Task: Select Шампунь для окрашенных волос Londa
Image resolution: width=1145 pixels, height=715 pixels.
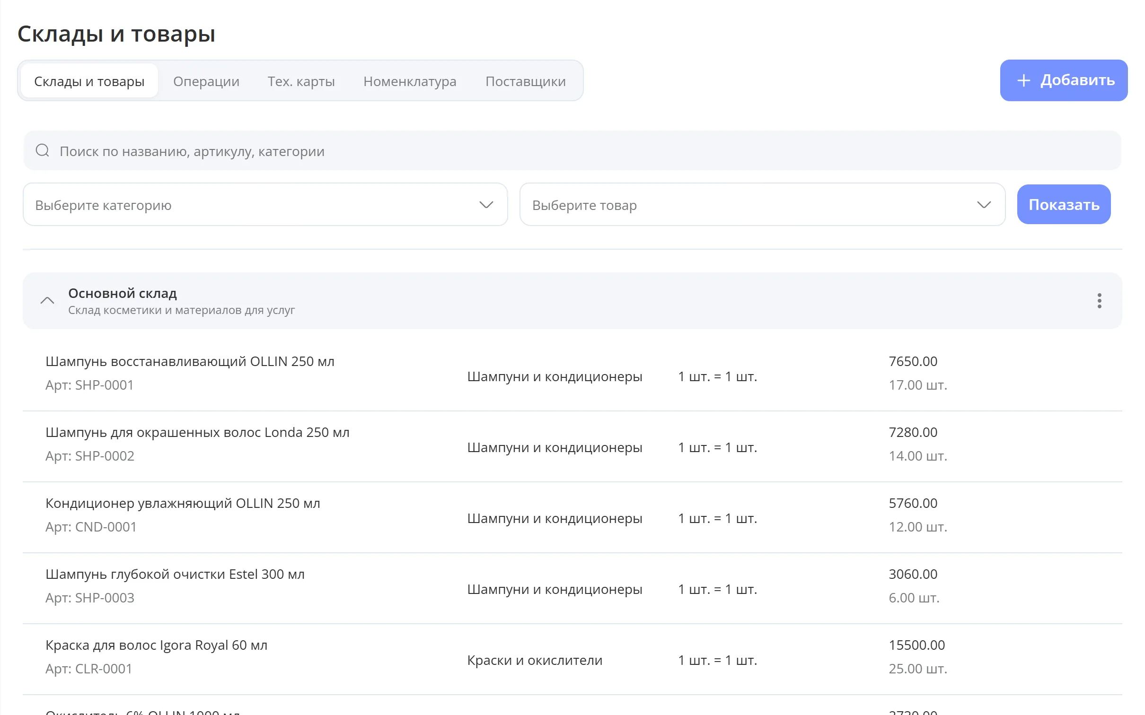Action: [197, 432]
